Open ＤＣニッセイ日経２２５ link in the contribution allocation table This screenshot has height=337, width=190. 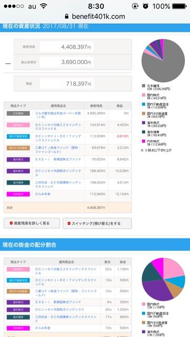click(x=66, y=271)
